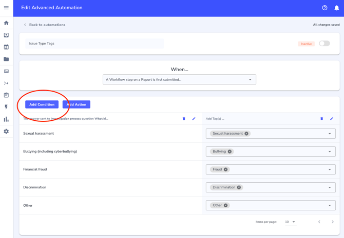Open the lightning bolt automations icon

[6, 107]
